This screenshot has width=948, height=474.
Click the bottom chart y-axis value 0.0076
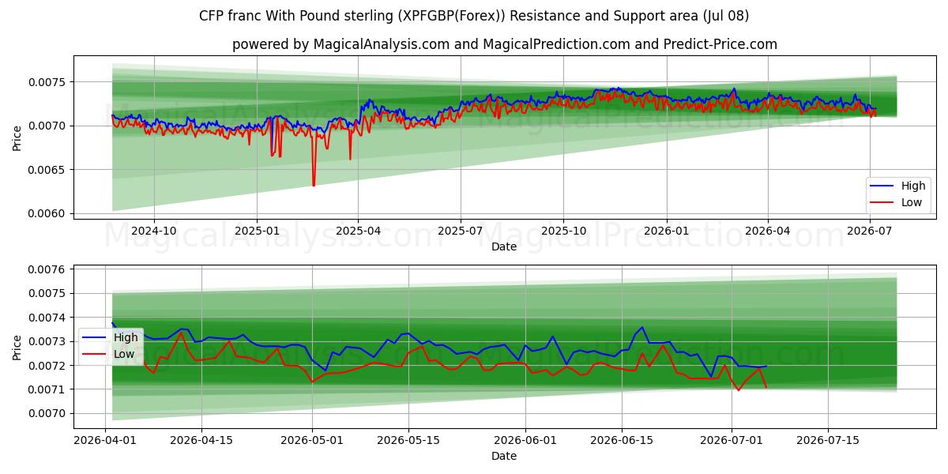tap(49, 269)
